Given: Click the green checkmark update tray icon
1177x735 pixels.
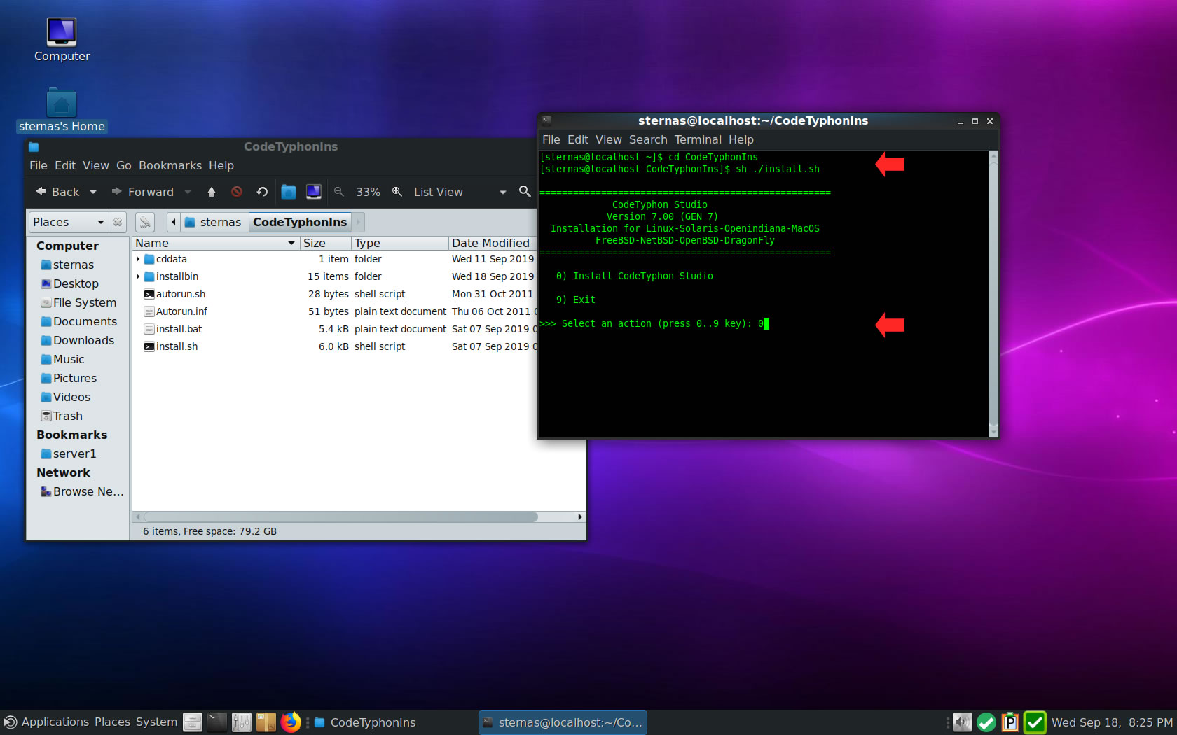Looking at the screenshot, I should 986,722.
